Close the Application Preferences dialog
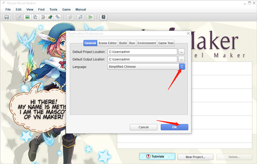 tap(188, 33)
